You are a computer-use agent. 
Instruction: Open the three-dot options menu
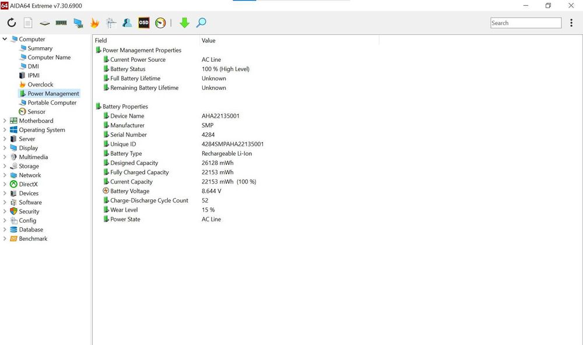[571, 23]
